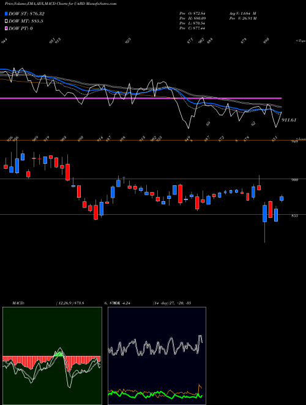Click the 'Pre C: 877.44' close value
This screenshot has height=405, width=306.
(192, 28)
